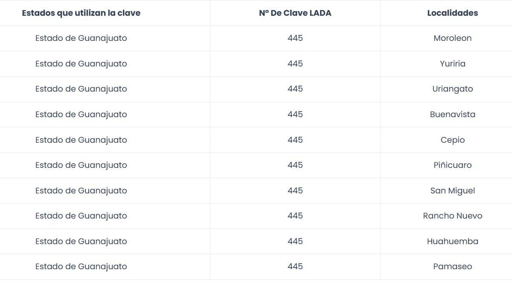Select the Moroleon locality cell
512x285 pixels.
[452, 38]
